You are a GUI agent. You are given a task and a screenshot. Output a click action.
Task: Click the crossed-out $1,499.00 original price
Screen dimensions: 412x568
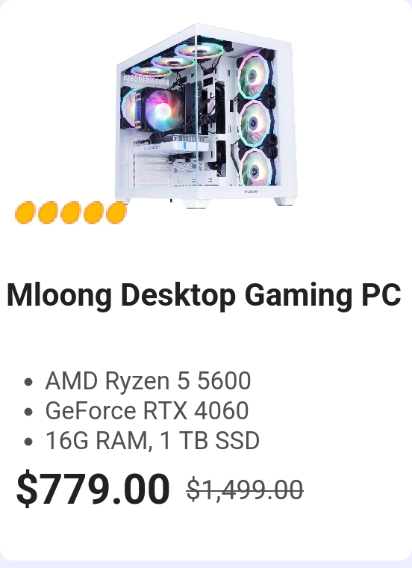pyautogui.click(x=245, y=490)
